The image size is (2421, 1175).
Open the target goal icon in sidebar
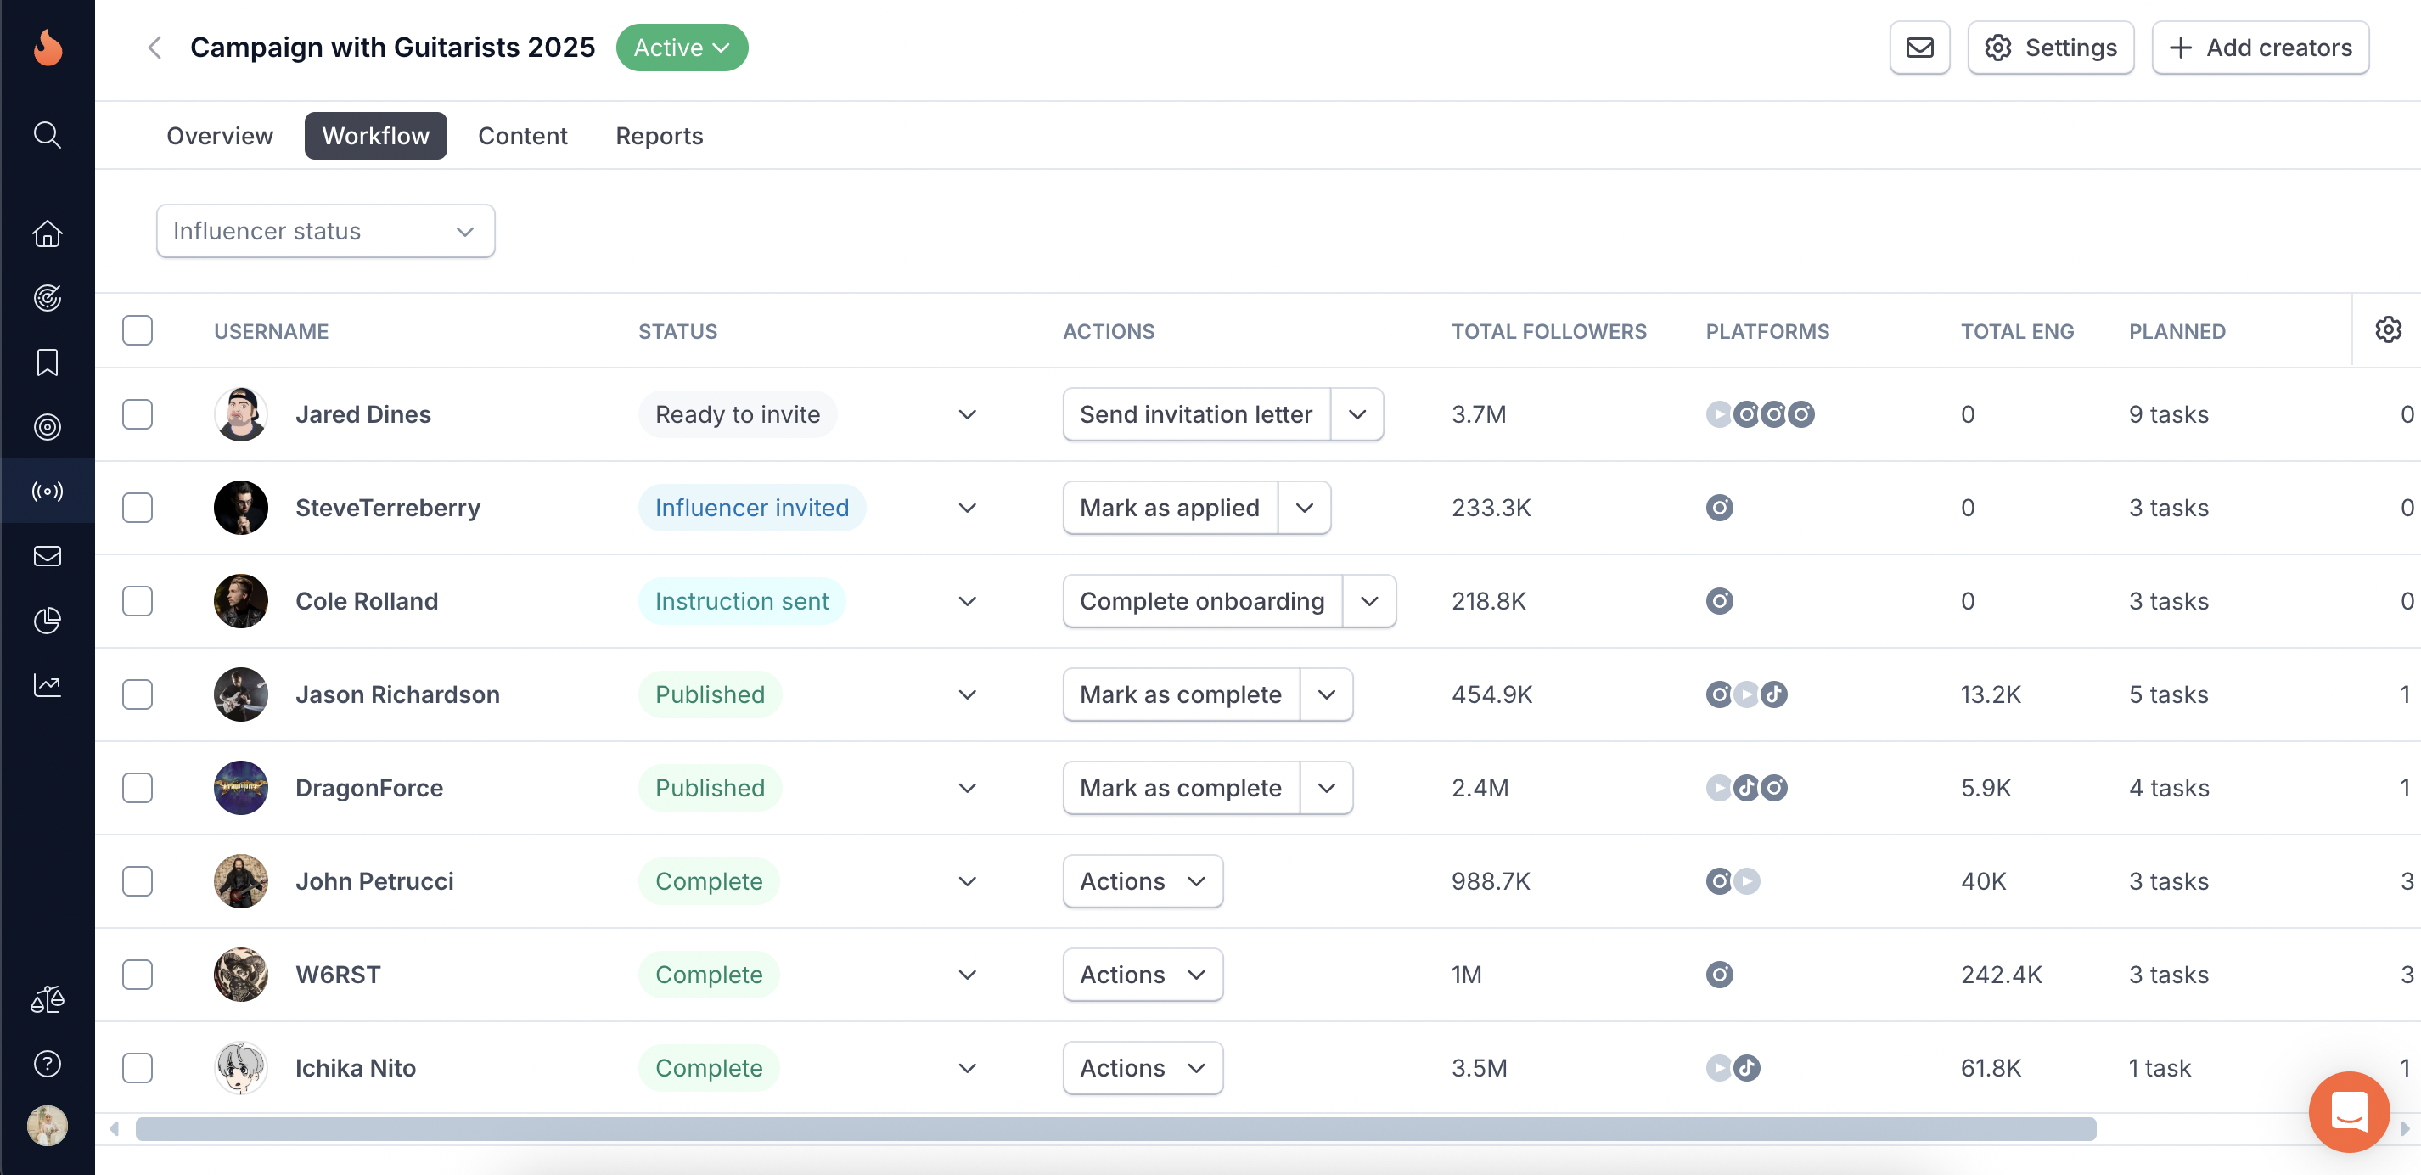(x=47, y=298)
